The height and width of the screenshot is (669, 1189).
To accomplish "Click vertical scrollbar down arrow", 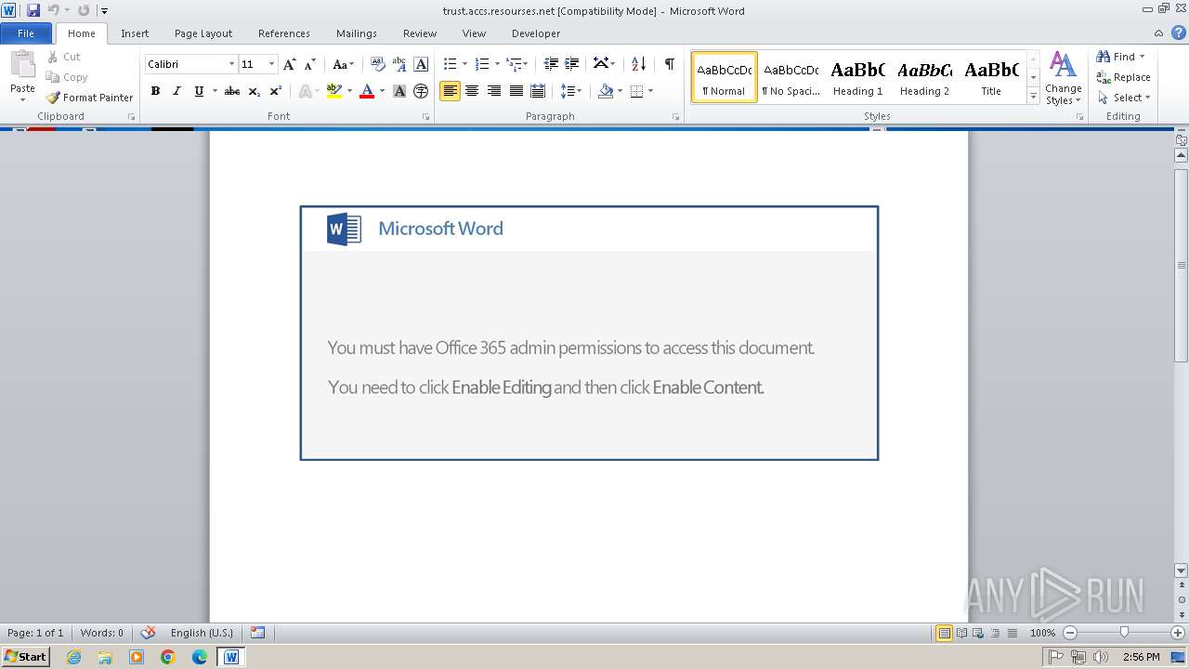I will pyautogui.click(x=1182, y=571).
